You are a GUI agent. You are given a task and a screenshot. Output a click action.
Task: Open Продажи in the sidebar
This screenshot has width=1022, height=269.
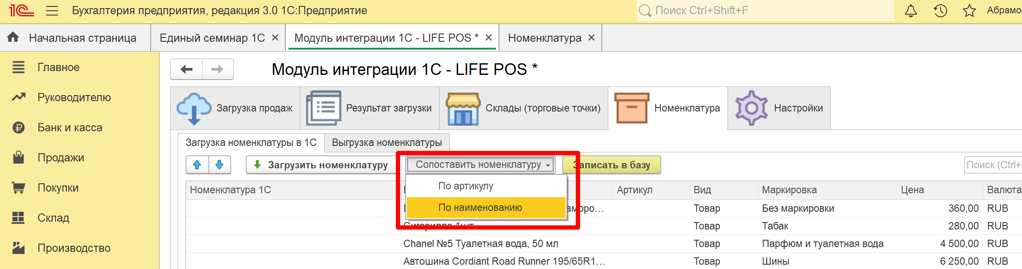coord(61,158)
